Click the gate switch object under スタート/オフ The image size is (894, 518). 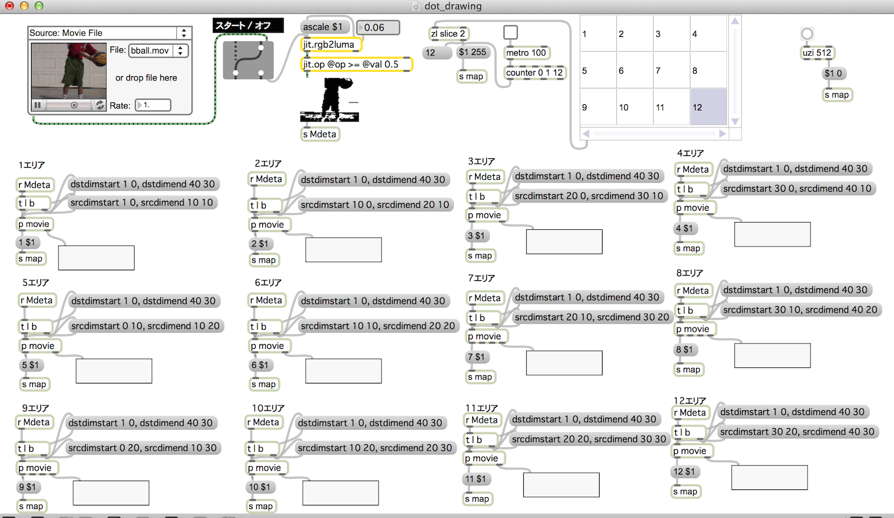coord(248,60)
